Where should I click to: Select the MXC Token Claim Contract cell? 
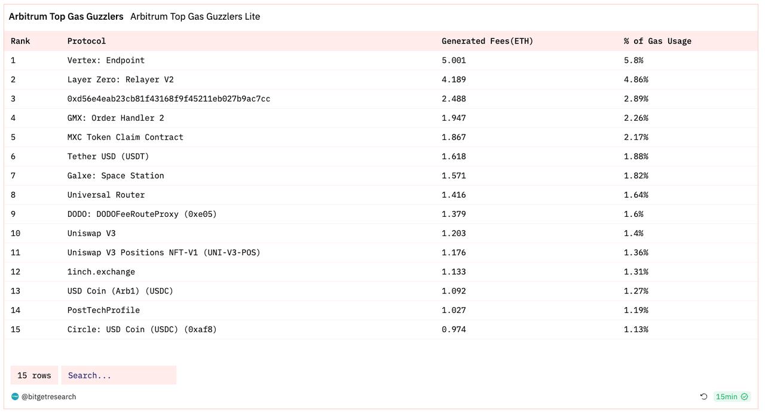[x=126, y=137]
